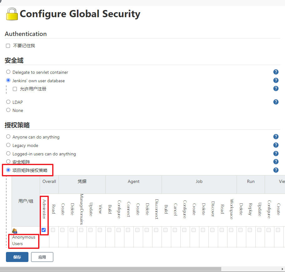
Task: Select Logged-in users can do anything radio
Action: (x=8, y=154)
